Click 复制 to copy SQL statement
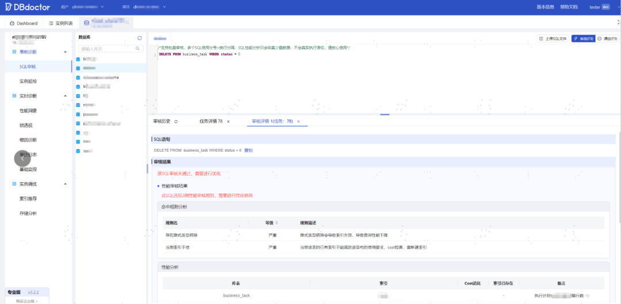Viewport: 621px width, 304px height. (248, 151)
